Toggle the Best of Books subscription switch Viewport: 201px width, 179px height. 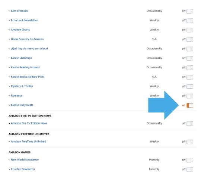(x=190, y=11)
